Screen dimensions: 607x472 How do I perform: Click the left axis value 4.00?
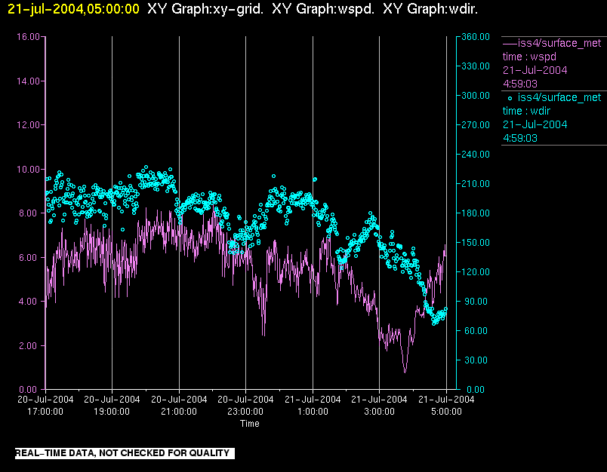click(29, 301)
